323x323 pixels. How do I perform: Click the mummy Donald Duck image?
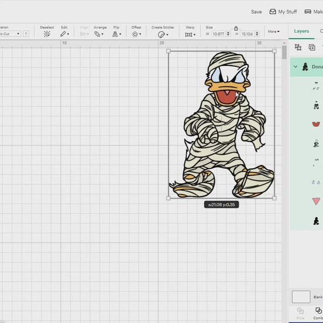[221, 125]
